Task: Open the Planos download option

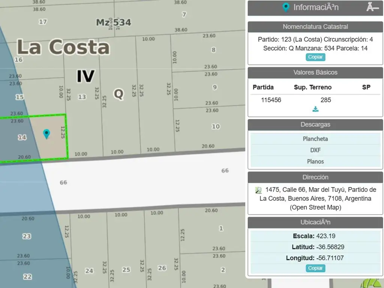Action: [315, 161]
